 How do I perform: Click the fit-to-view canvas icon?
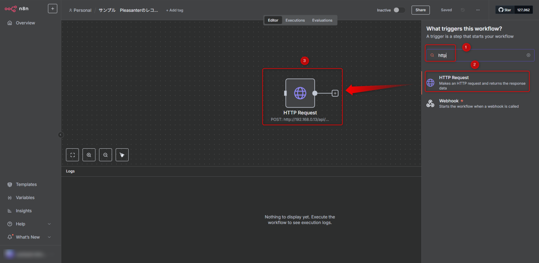coord(72,155)
